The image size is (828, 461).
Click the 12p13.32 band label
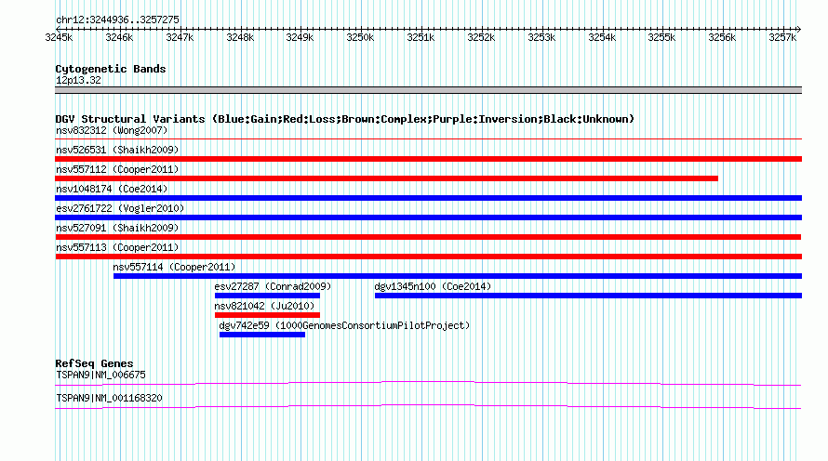[78, 80]
